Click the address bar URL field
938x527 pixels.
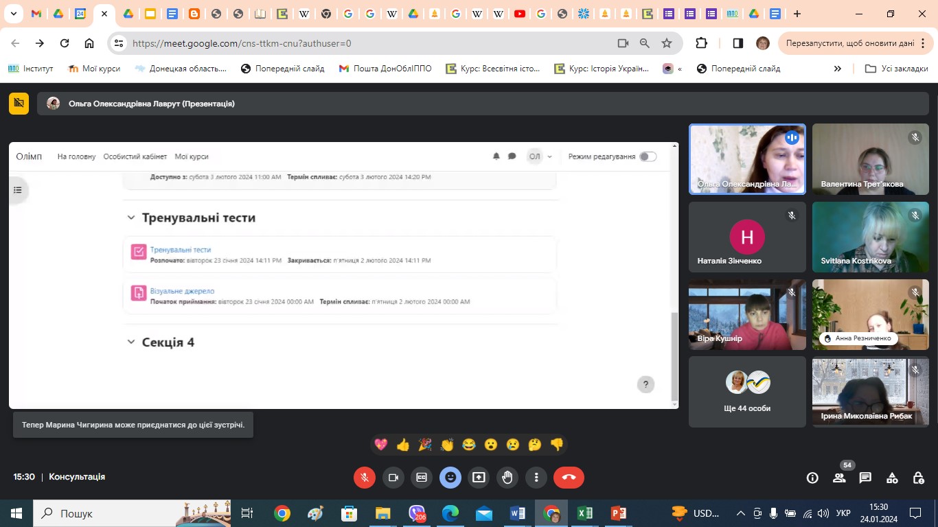[x=371, y=43]
